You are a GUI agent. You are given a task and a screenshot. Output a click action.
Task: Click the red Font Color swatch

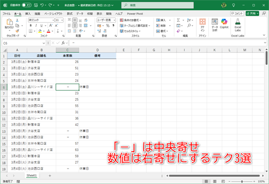click(x=48, y=31)
